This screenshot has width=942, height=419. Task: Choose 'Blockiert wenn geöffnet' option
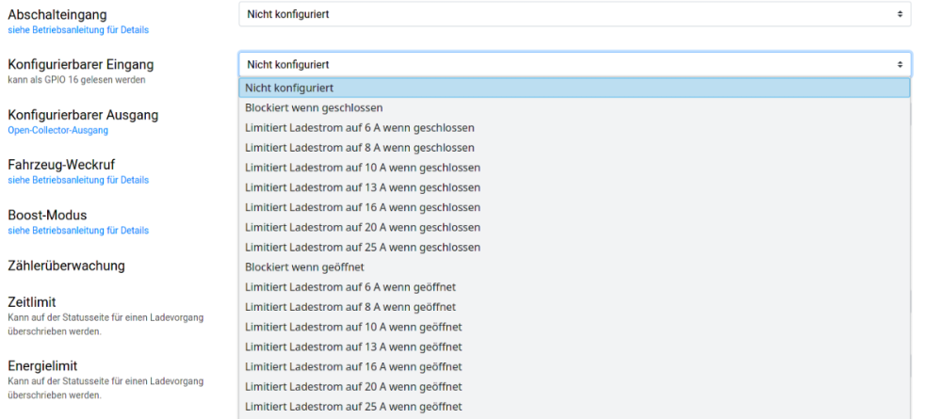point(304,267)
